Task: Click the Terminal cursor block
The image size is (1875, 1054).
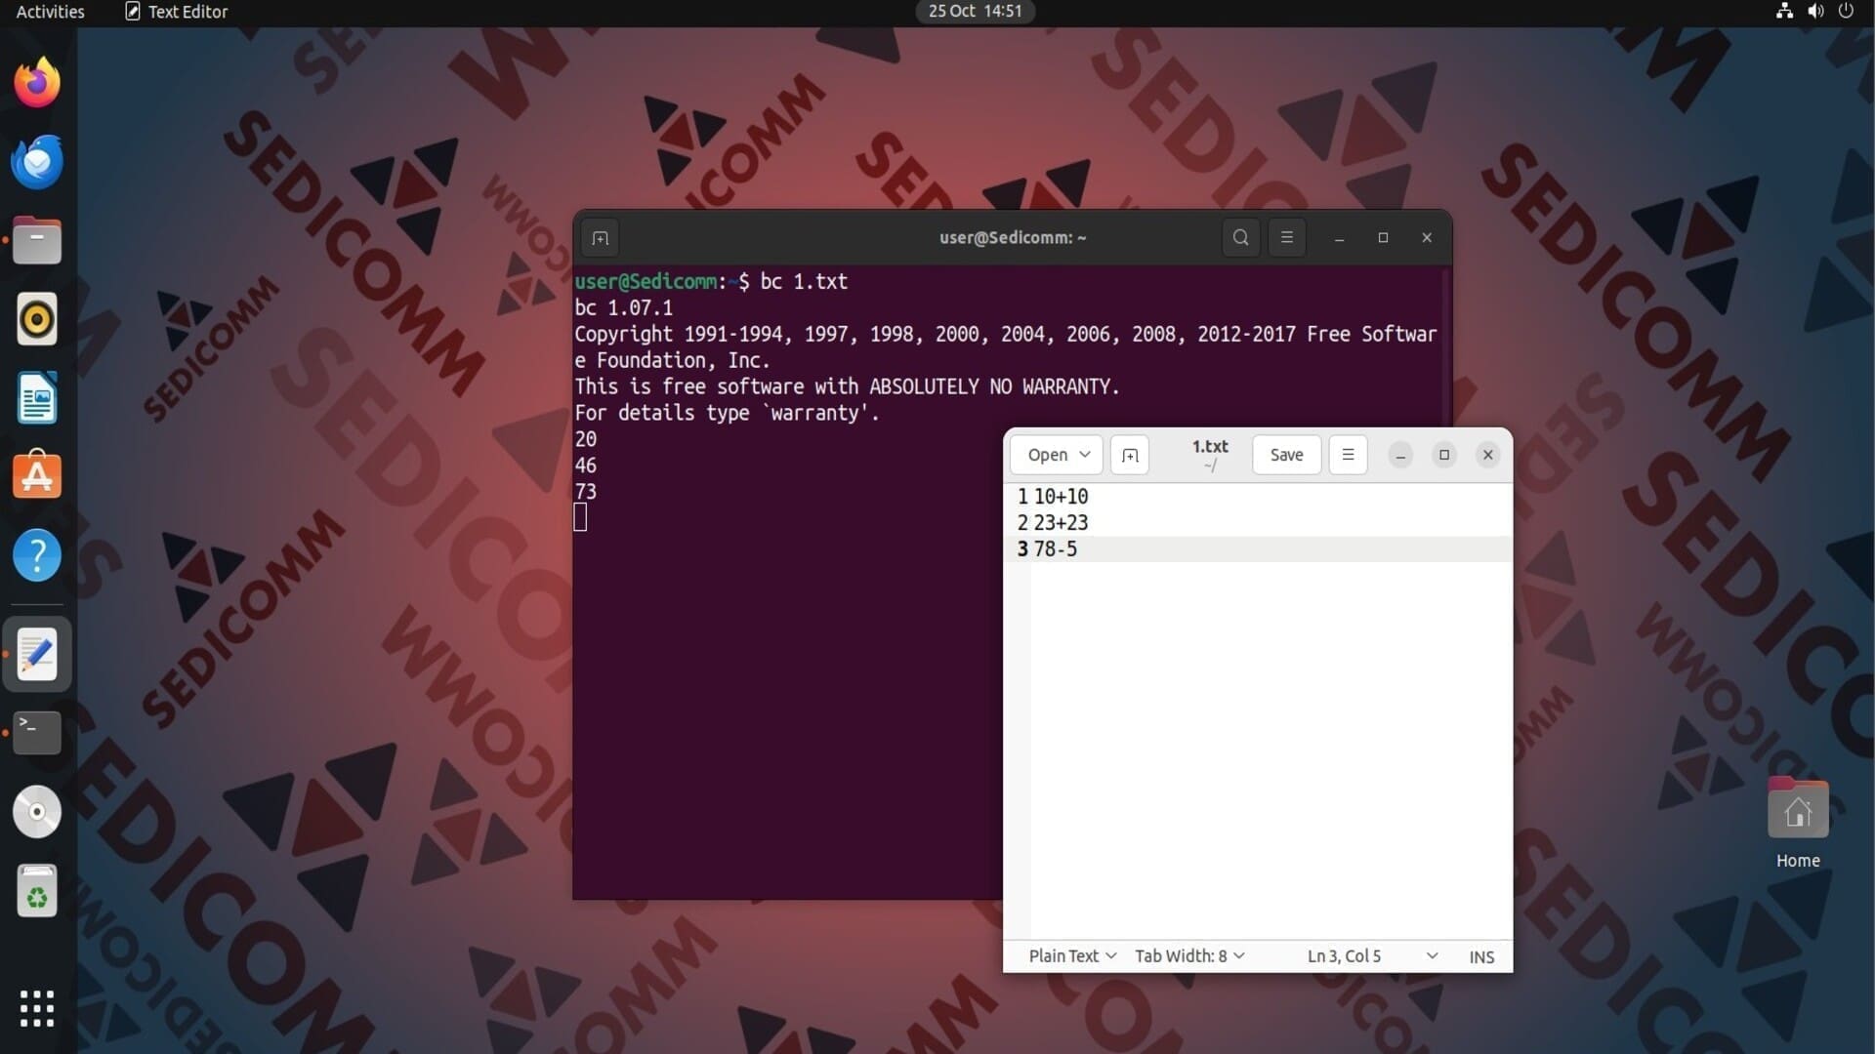Action: pyautogui.click(x=580, y=517)
